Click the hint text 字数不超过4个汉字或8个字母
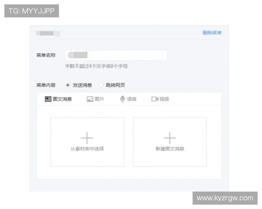The height and width of the screenshot is (209, 262). (x=96, y=66)
